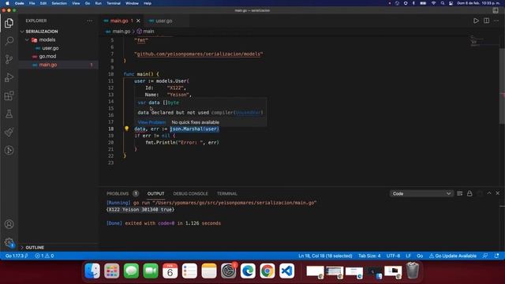Open the Terminal menu in the menu bar
Image resolution: width=505 pixels, height=284 pixels.
[114, 3]
